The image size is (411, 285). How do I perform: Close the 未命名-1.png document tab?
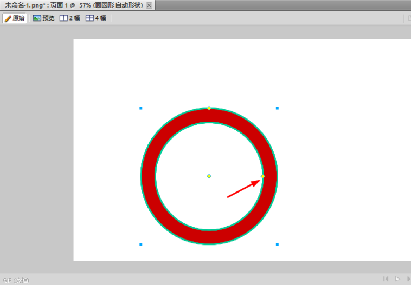click(x=149, y=5)
